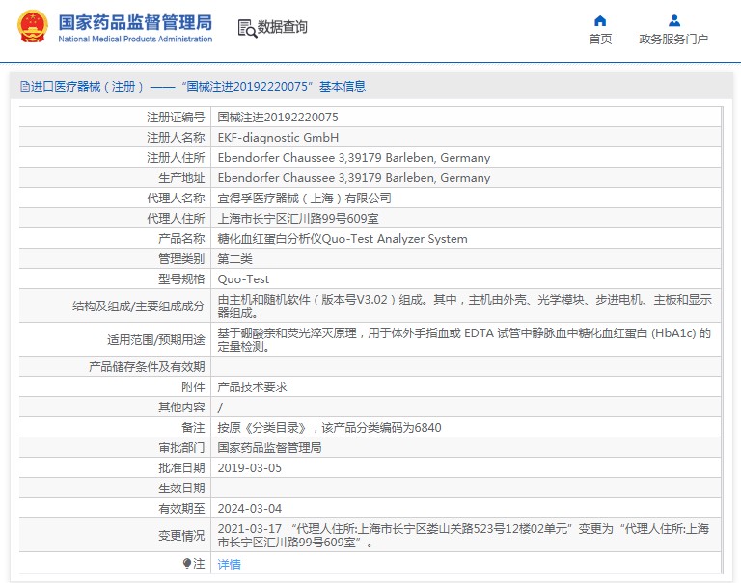Click product name Quo-Test Analyzer System cell
Viewport: 741px width, 583px height.
[342, 238]
